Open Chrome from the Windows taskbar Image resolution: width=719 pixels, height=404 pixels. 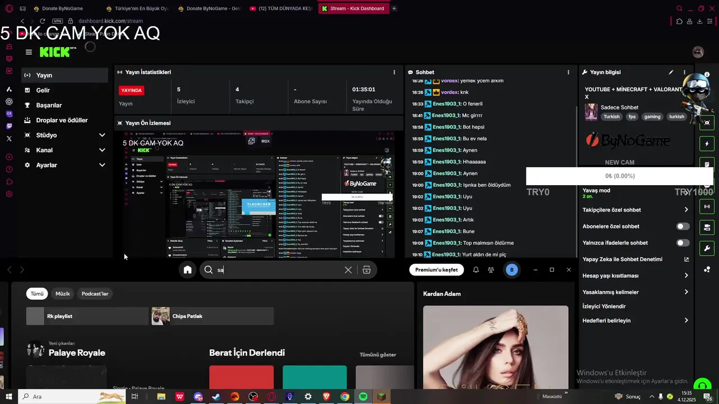[345, 397]
